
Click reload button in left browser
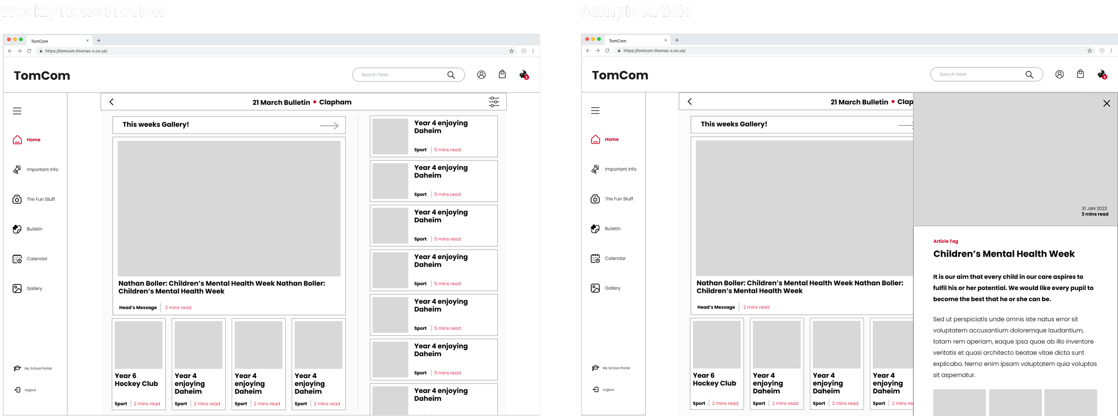(29, 51)
